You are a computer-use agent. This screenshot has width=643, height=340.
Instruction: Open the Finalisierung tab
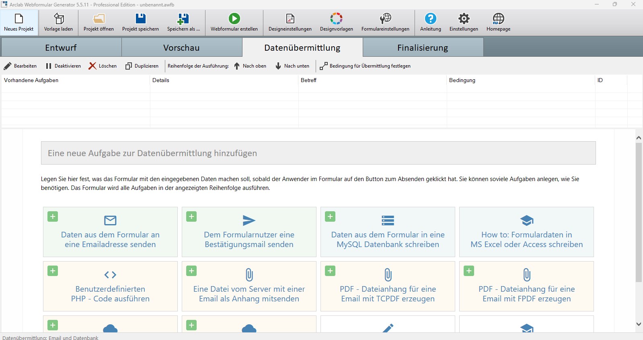coord(423,47)
